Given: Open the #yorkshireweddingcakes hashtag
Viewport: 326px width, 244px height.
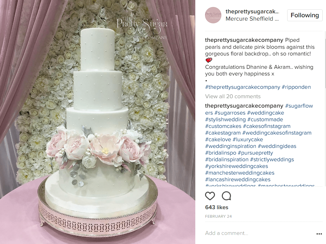Looking at the screenshot, I should pyautogui.click(x=237, y=166).
